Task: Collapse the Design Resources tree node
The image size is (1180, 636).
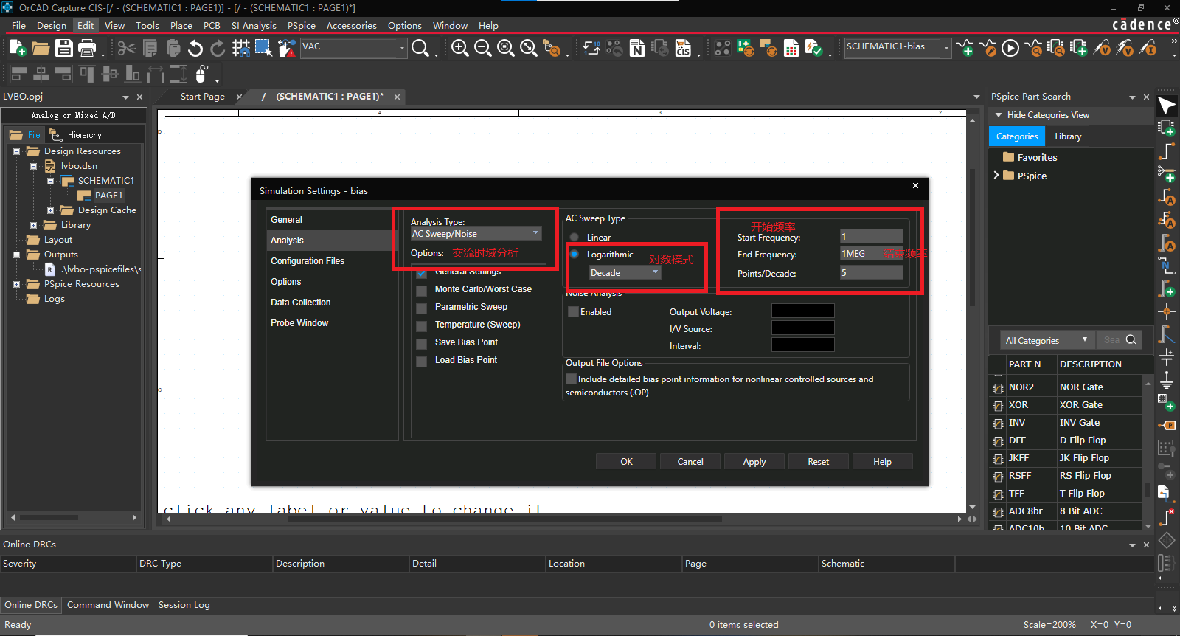Action: tap(17, 151)
